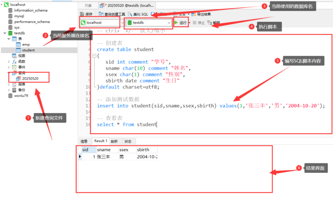Open the testdb database dropdown

169,23
